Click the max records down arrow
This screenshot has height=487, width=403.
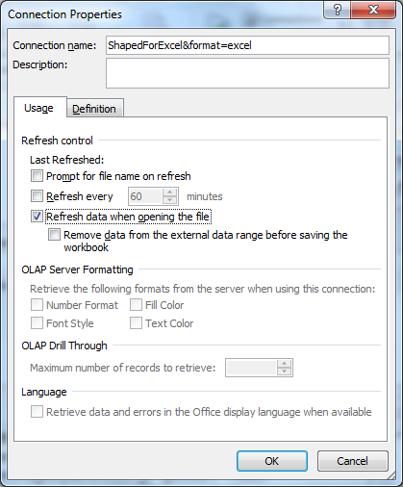[x=284, y=372]
